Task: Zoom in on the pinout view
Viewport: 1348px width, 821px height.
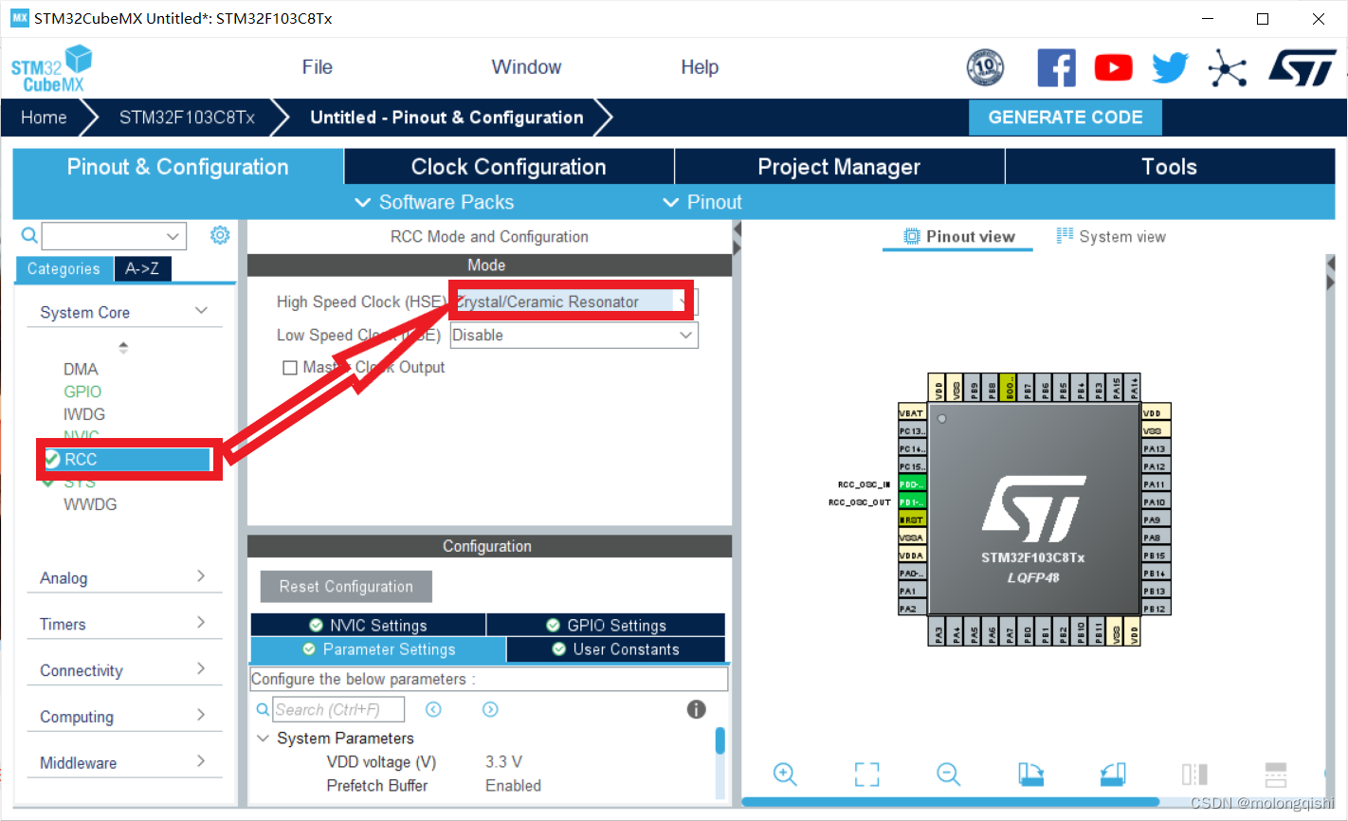Action: tap(785, 774)
